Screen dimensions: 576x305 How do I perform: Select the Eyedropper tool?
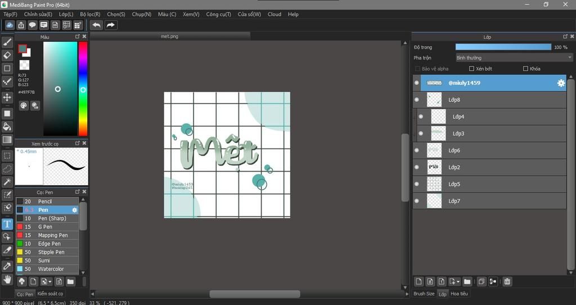[x=7, y=266]
